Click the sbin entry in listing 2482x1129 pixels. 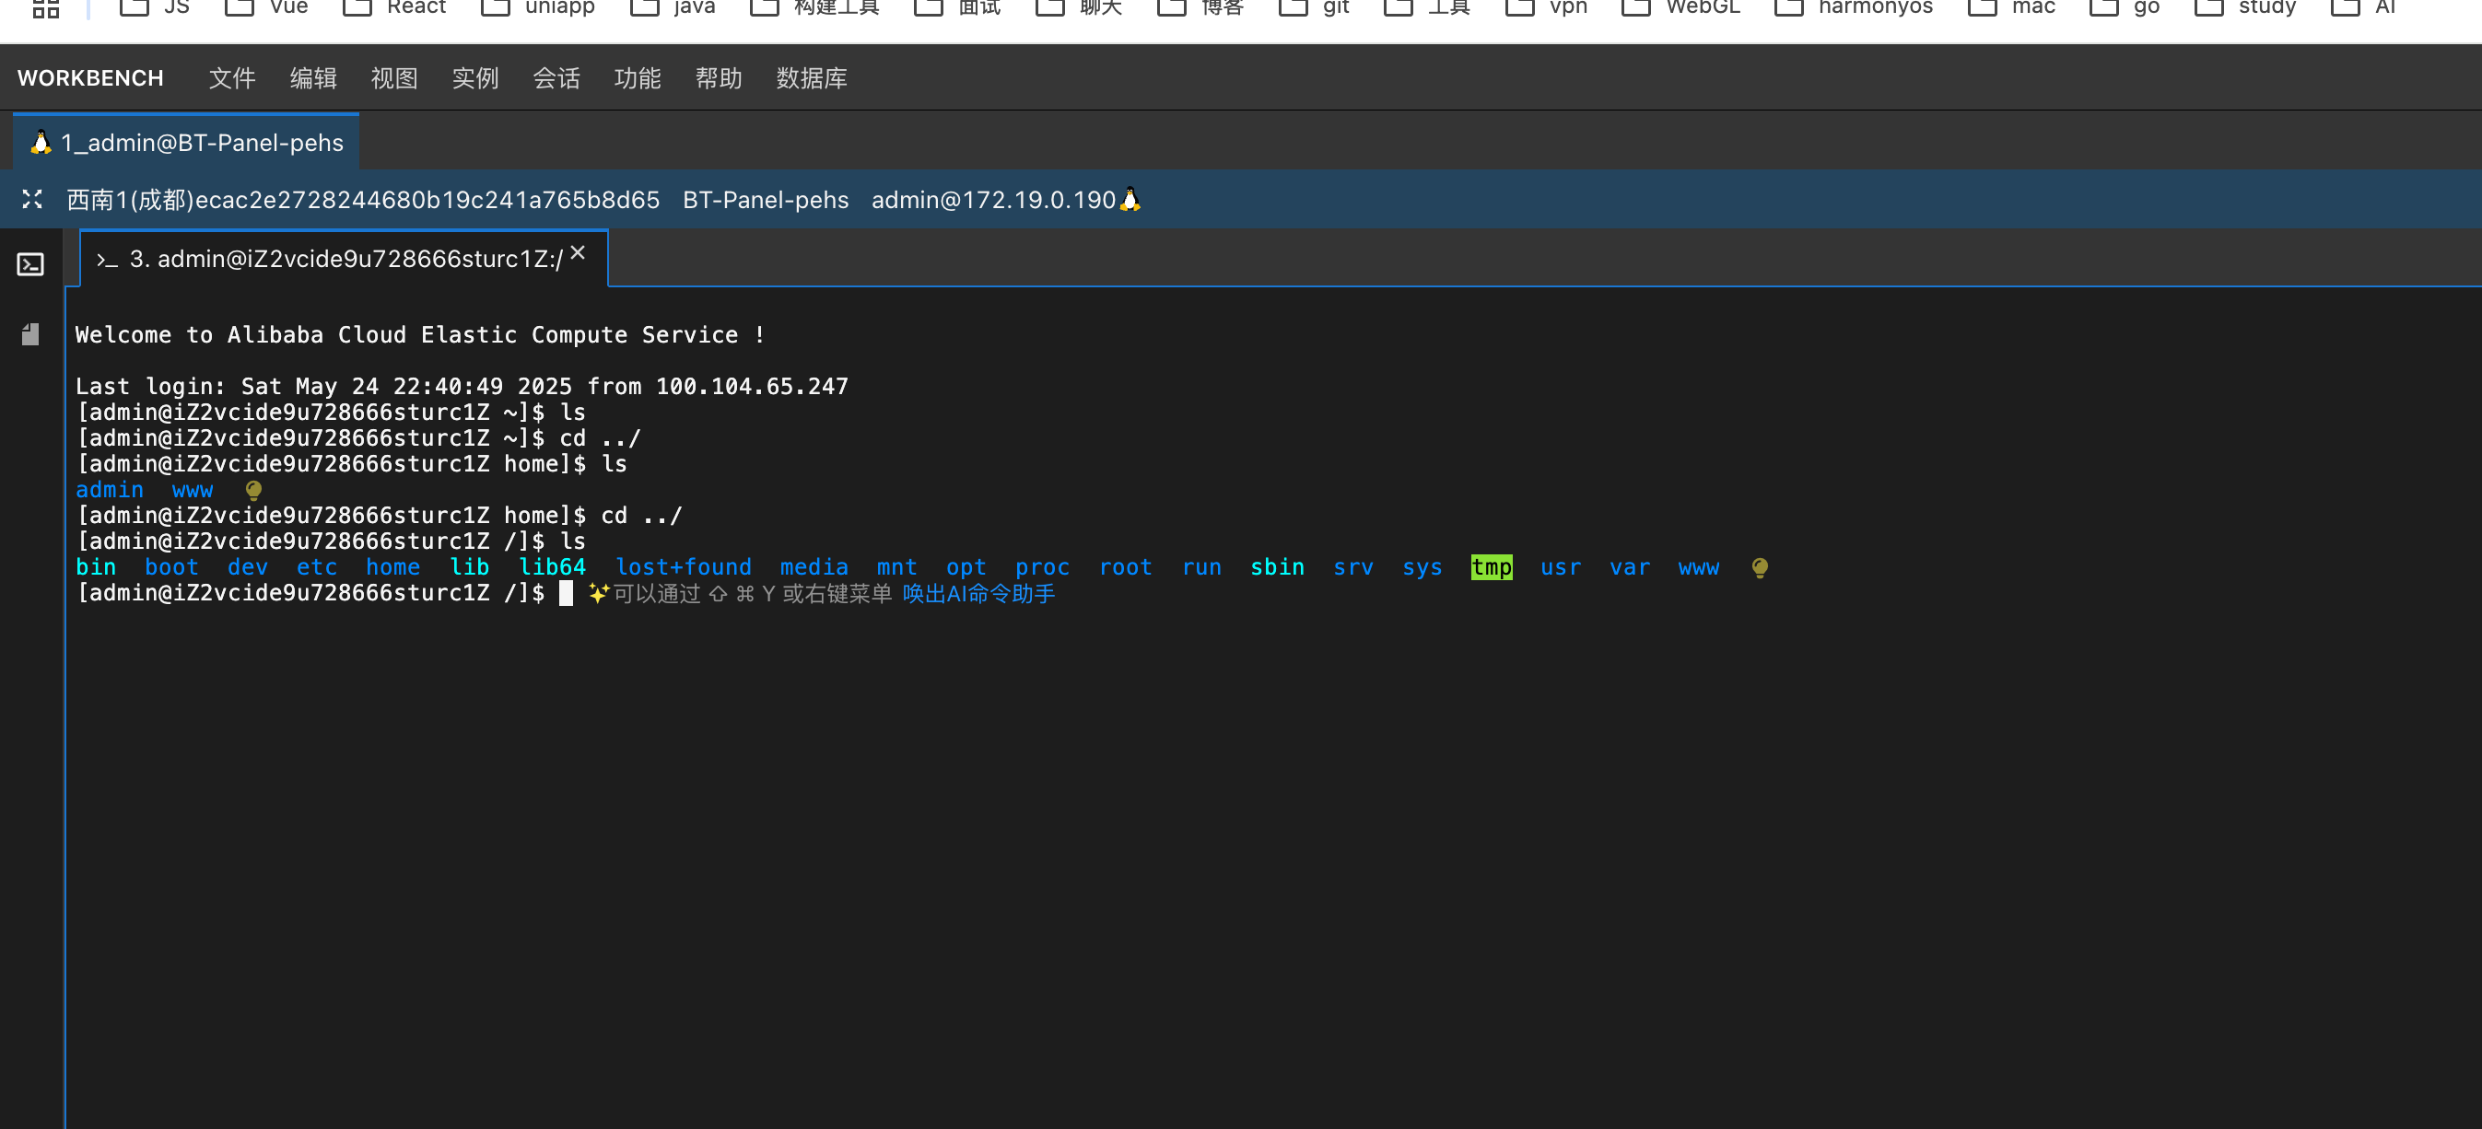click(1277, 567)
